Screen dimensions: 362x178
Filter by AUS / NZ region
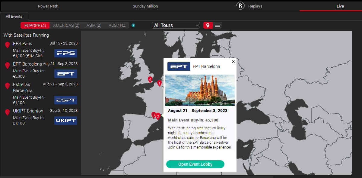pos(117,25)
